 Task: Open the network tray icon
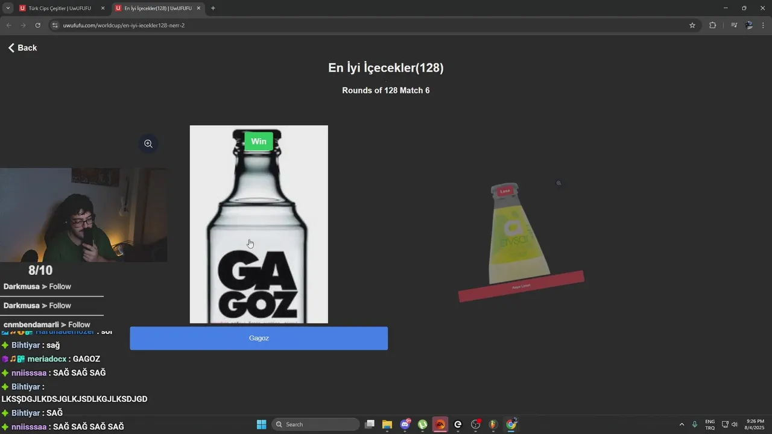click(725, 424)
